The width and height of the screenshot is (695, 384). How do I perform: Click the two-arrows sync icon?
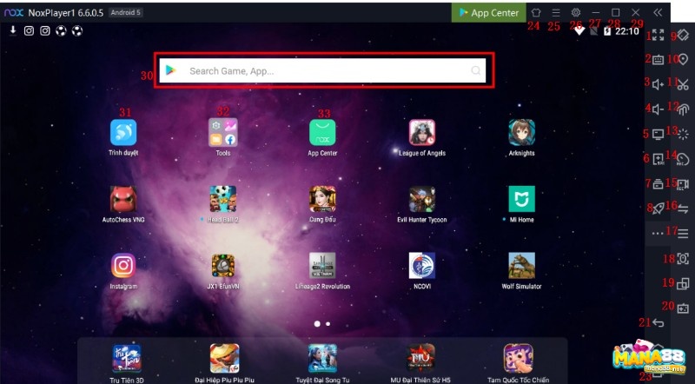683,209
